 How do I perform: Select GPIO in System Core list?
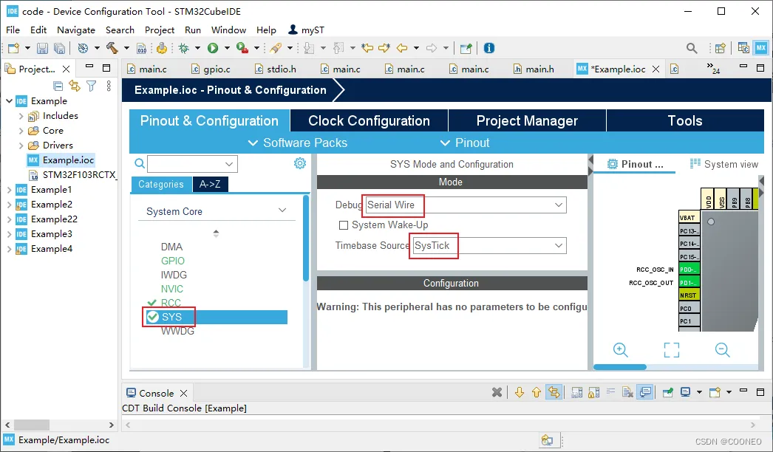(x=172, y=261)
